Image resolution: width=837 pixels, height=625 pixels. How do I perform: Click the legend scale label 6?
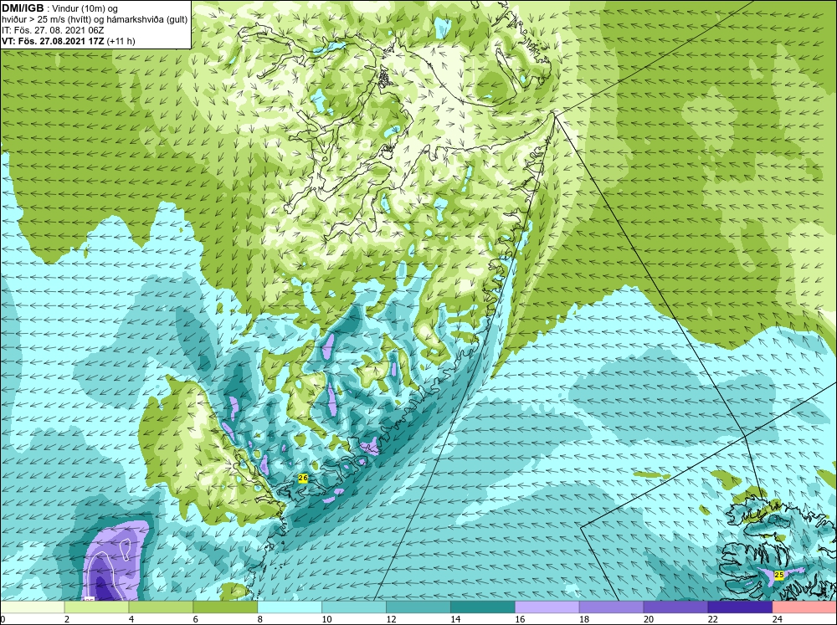tap(196, 619)
